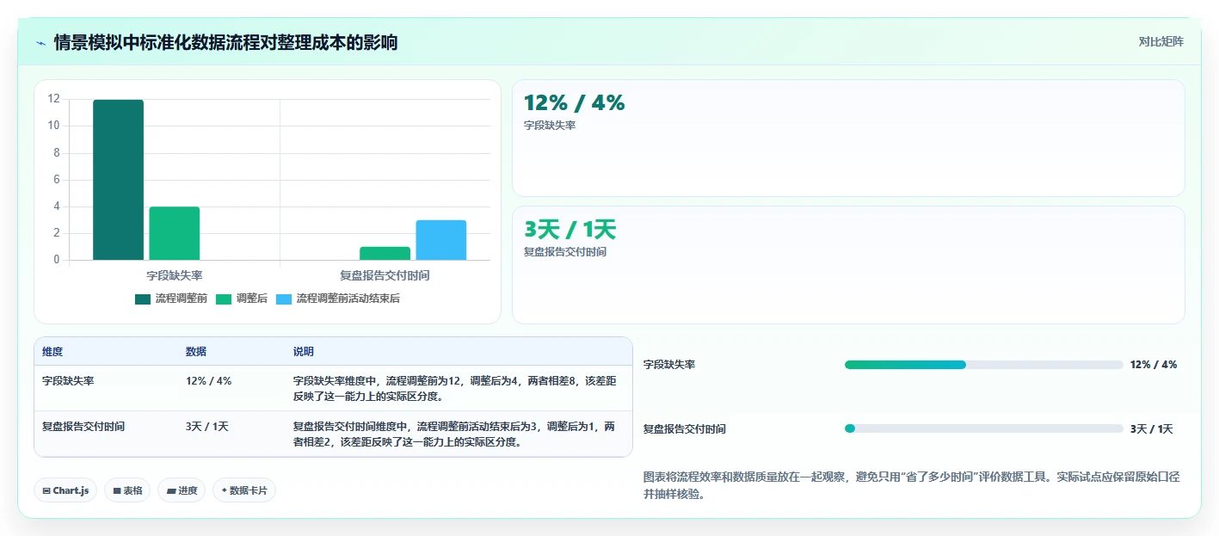This screenshot has width=1219, height=536.
Task: Click the 进度 tag chip
Action: tap(182, 490)
